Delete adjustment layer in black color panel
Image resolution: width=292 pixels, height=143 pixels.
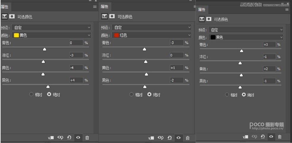280,137
